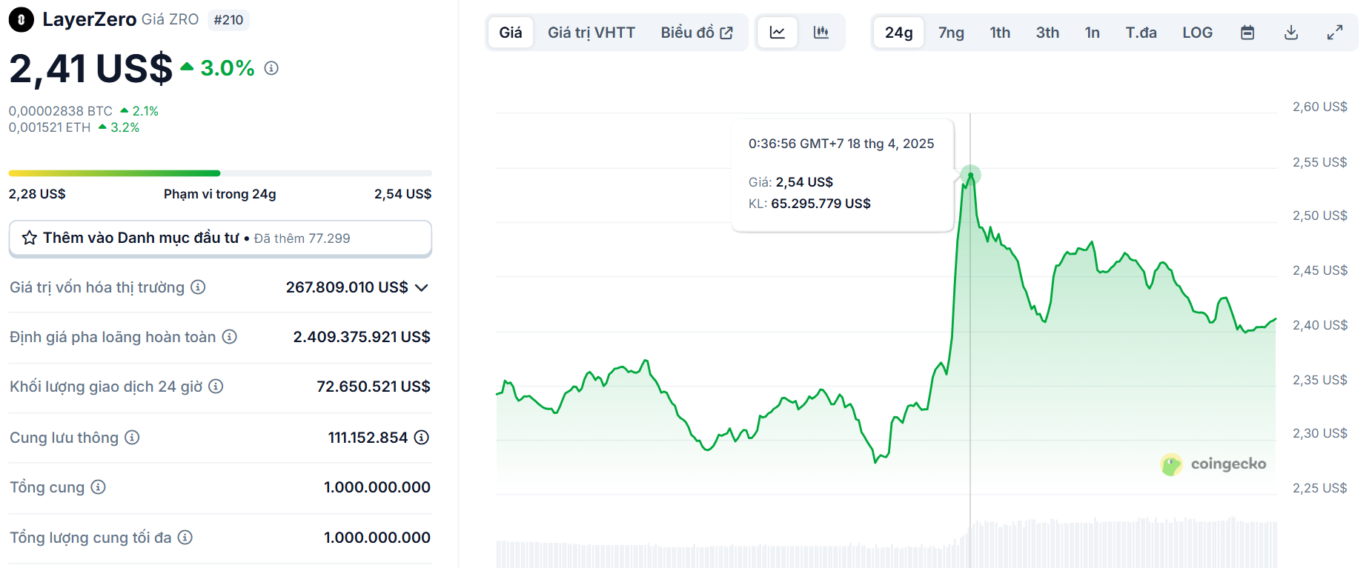Select the 24g time range

click(898, 33)
